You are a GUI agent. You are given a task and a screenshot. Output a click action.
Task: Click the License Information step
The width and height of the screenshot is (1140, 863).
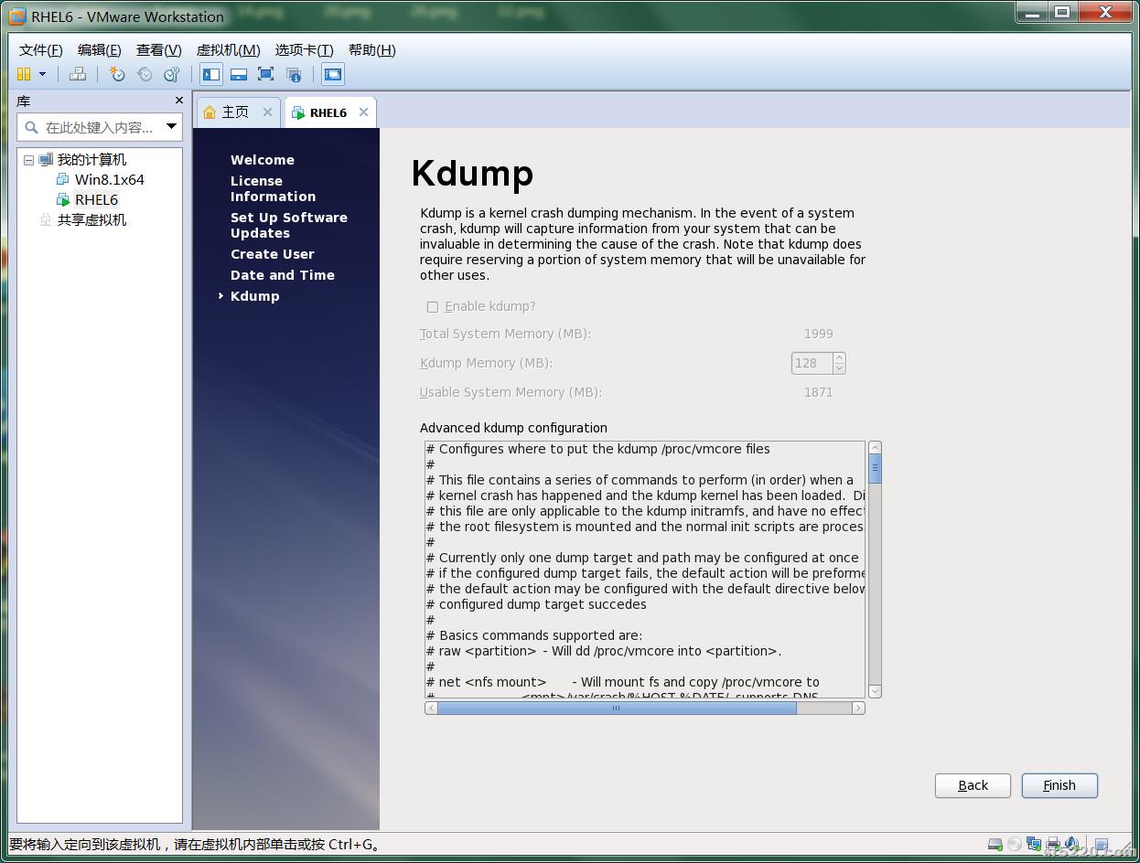tap(273, 188)
